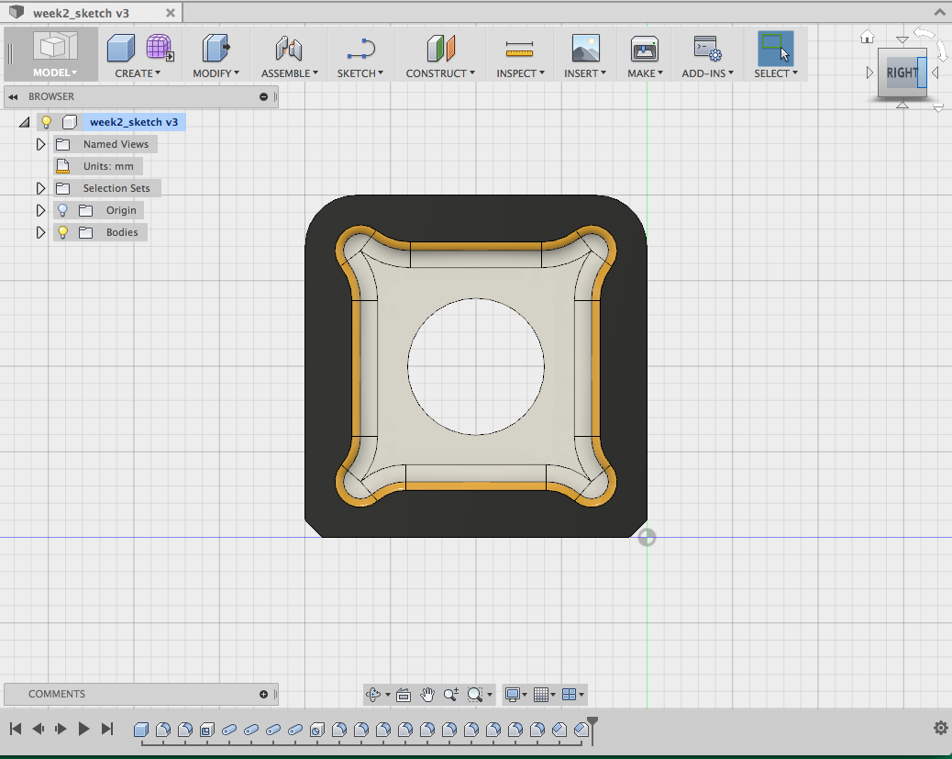952x759 pixels.
Task: Collapse the Browser panel with double arrows
Action: (13, 96)
